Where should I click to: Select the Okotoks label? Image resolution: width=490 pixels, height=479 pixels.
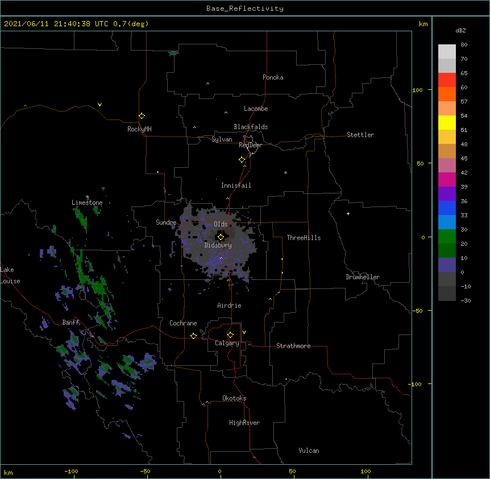[x=234, y=398]
